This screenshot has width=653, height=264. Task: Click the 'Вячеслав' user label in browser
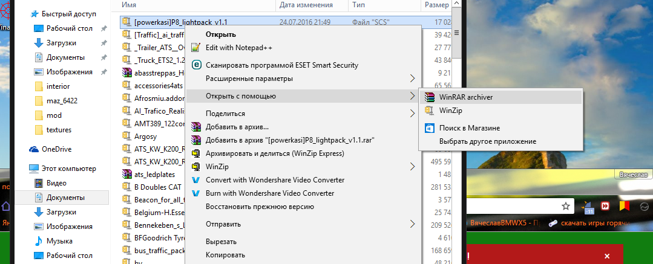pyautogui.click(x=634, y=174)
